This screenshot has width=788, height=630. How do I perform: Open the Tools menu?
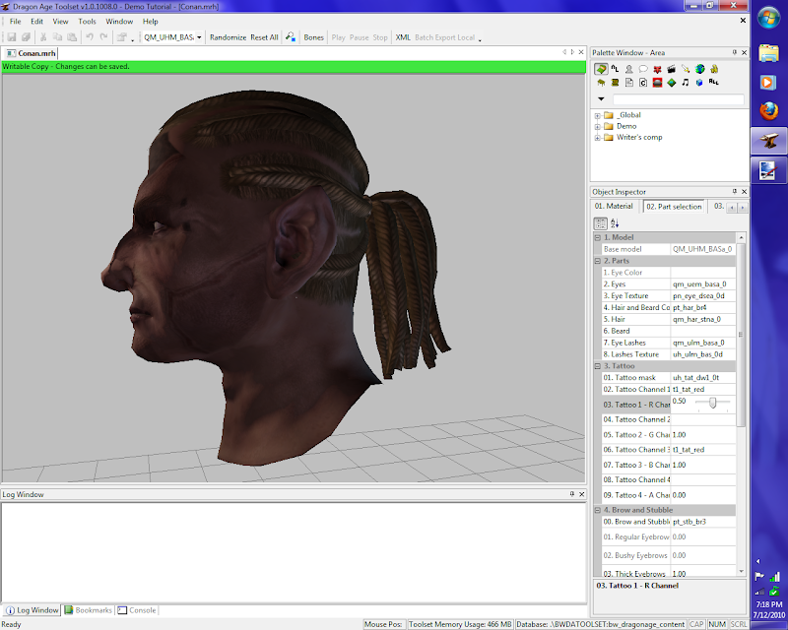(x=88, y=21)
